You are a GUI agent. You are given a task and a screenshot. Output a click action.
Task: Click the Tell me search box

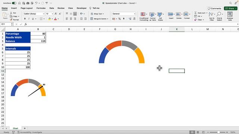[94, 8]
